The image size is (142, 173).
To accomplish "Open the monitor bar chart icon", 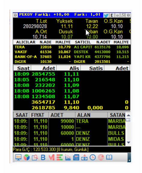I will coord(18,157).
